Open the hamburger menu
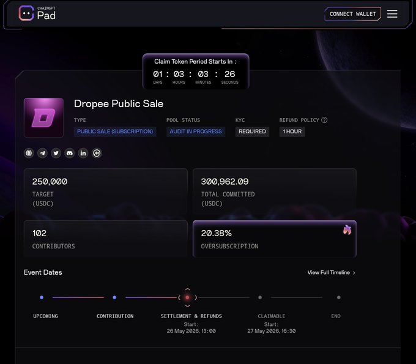Screen dimensions: 416x364 click(392, 14)
